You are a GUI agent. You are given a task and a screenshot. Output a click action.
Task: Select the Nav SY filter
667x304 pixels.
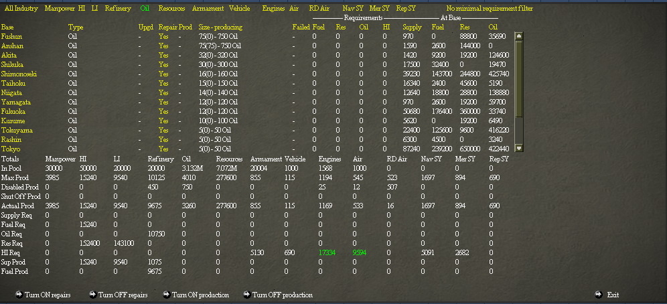point(353,8)
